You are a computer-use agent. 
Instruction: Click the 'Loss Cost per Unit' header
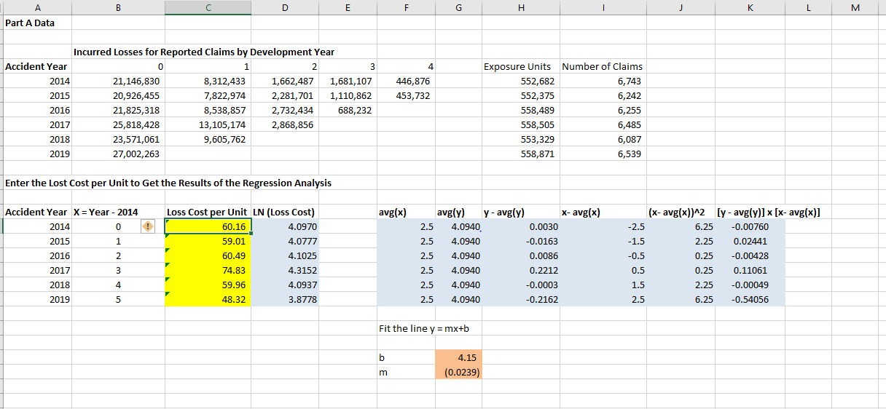tap(208, 212)
